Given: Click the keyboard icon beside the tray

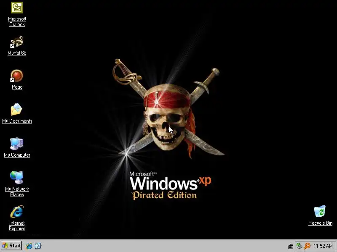Looking at the screenshot, I should point(291,246).
